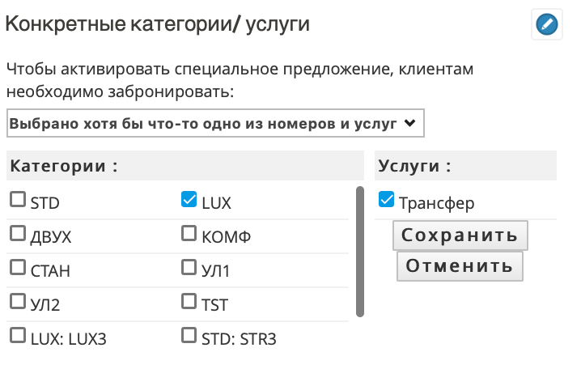Image resolution: width=581 pixels, height=369 pixels.
Task: Click the Сохранить button
Action: point(460,235)
